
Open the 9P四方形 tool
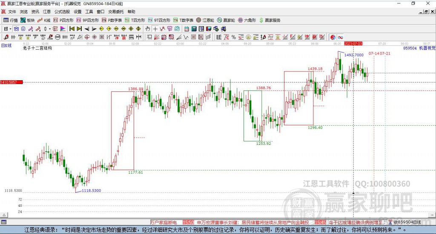coord(88,20)
